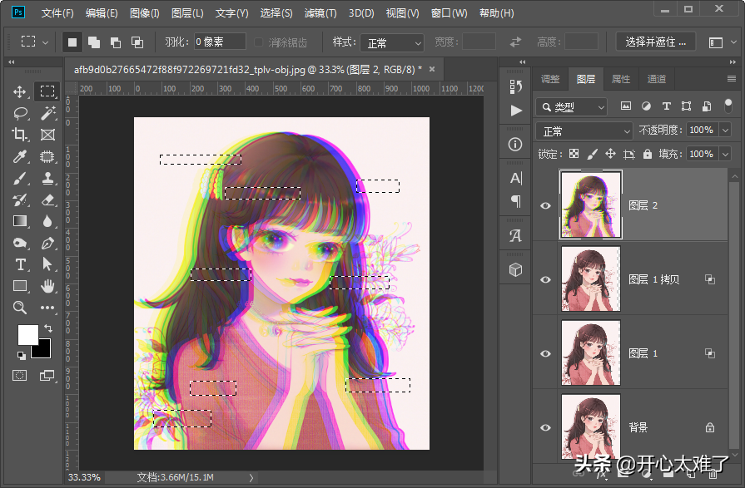Select the Lasso tool
This screenshot has height=488, width=745.
point(21,114)
